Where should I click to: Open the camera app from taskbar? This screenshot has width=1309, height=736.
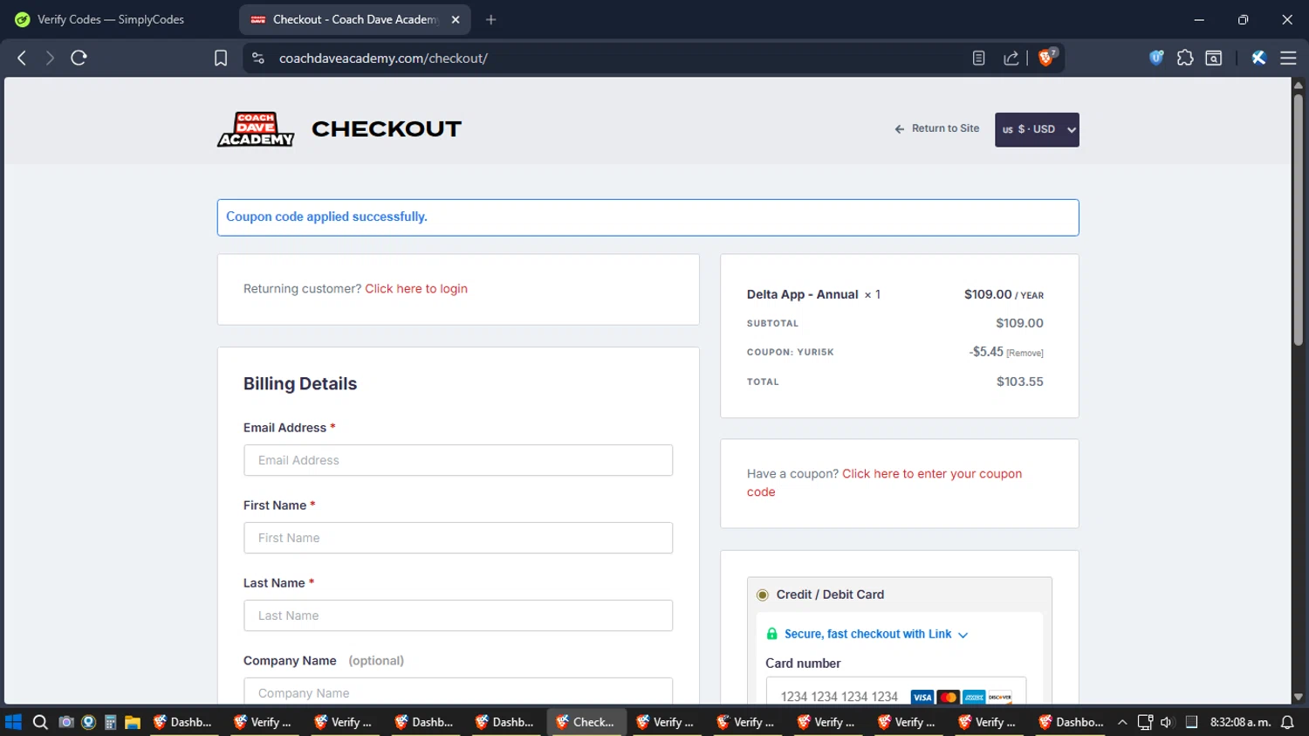coord(65,722)
